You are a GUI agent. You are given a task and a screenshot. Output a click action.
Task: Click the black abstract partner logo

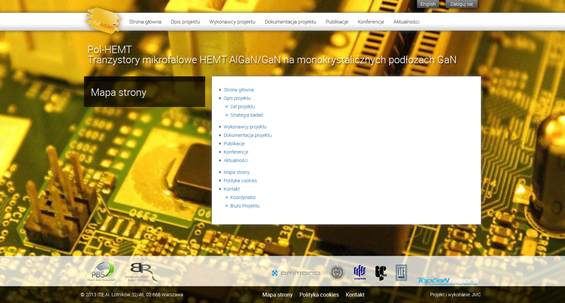[380, 273]
